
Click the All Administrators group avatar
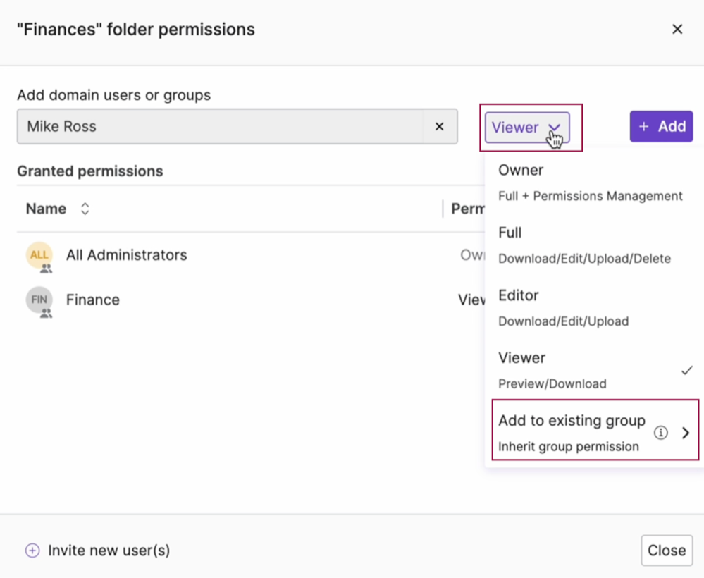[39, 256]
